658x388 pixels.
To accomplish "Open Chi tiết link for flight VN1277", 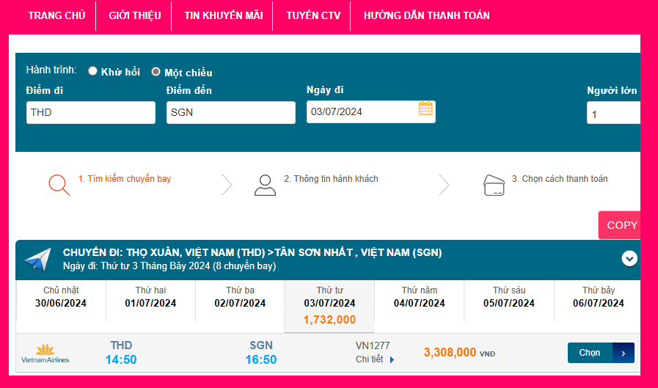I will click(x=369, y=359).
